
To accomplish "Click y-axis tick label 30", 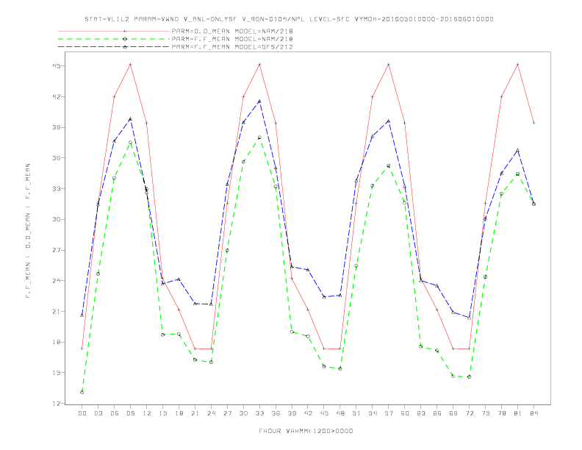I will (56, 219).
